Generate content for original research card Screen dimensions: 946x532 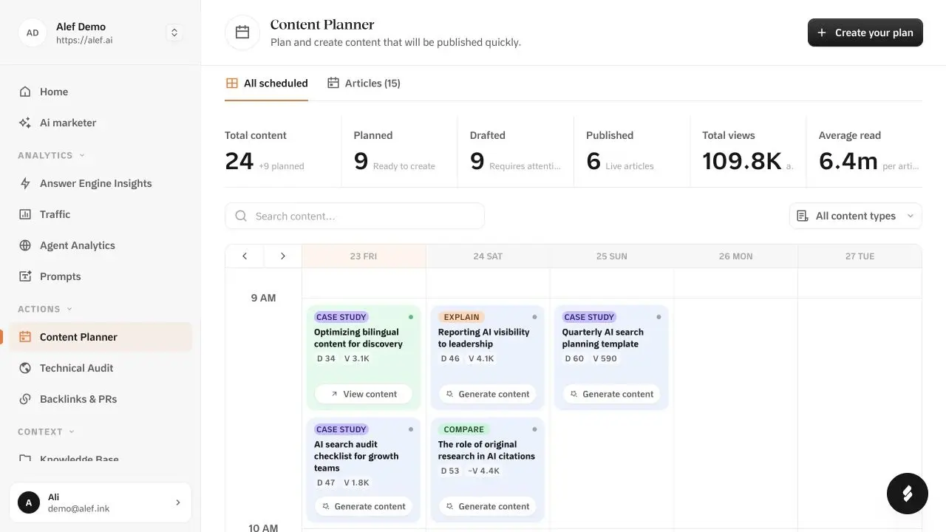(487, 506)
